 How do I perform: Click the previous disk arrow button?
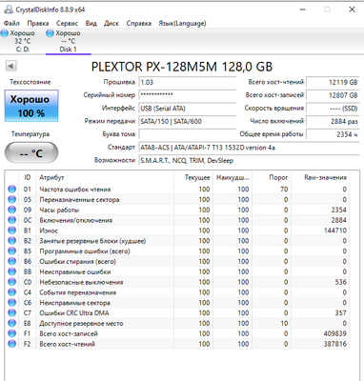(10, 66)
